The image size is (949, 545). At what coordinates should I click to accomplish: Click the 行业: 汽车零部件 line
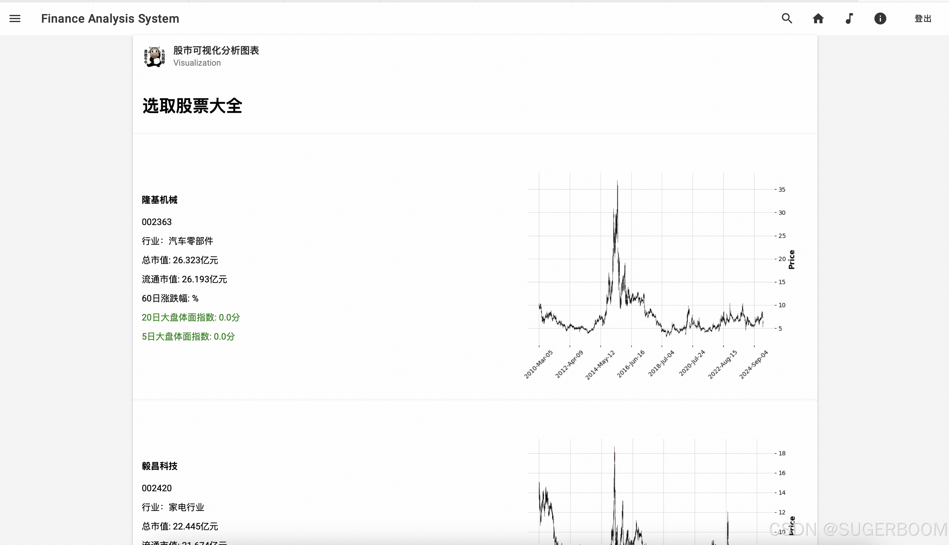coord(177,241)
